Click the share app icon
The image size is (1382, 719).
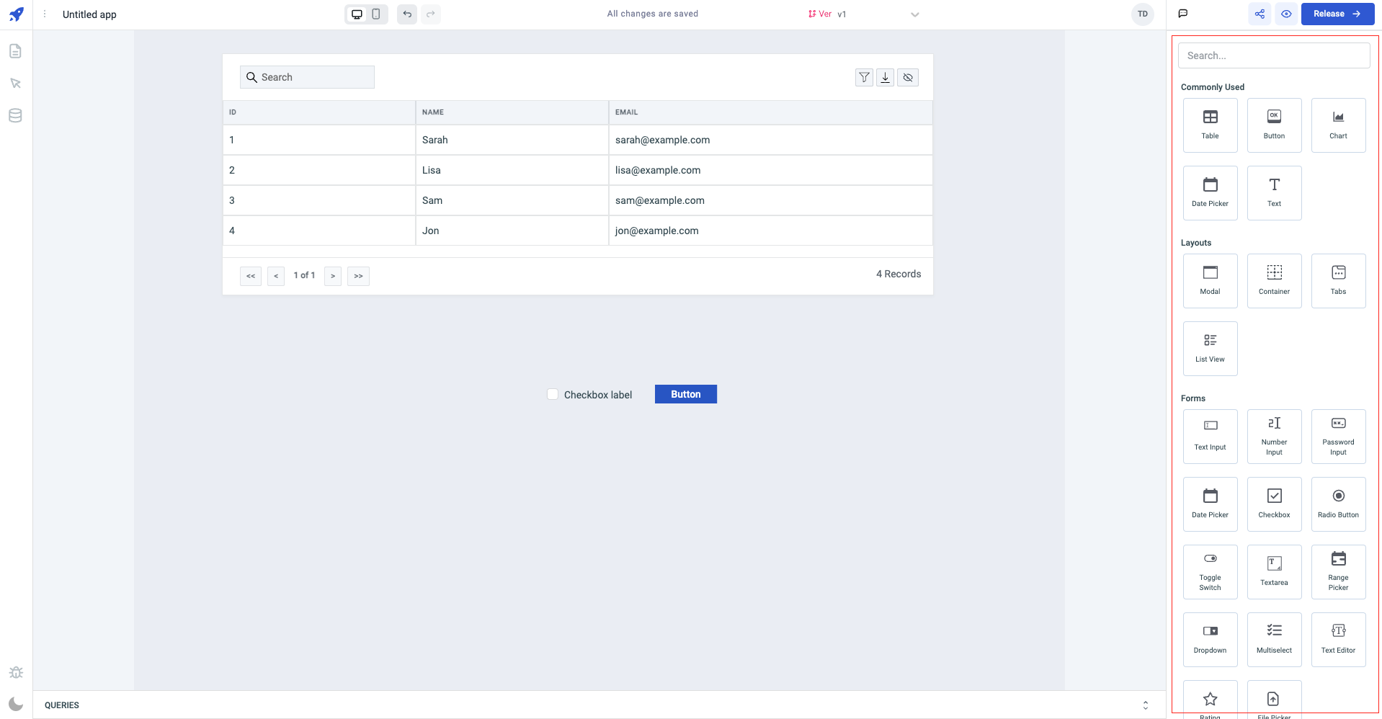point(1260,14)
